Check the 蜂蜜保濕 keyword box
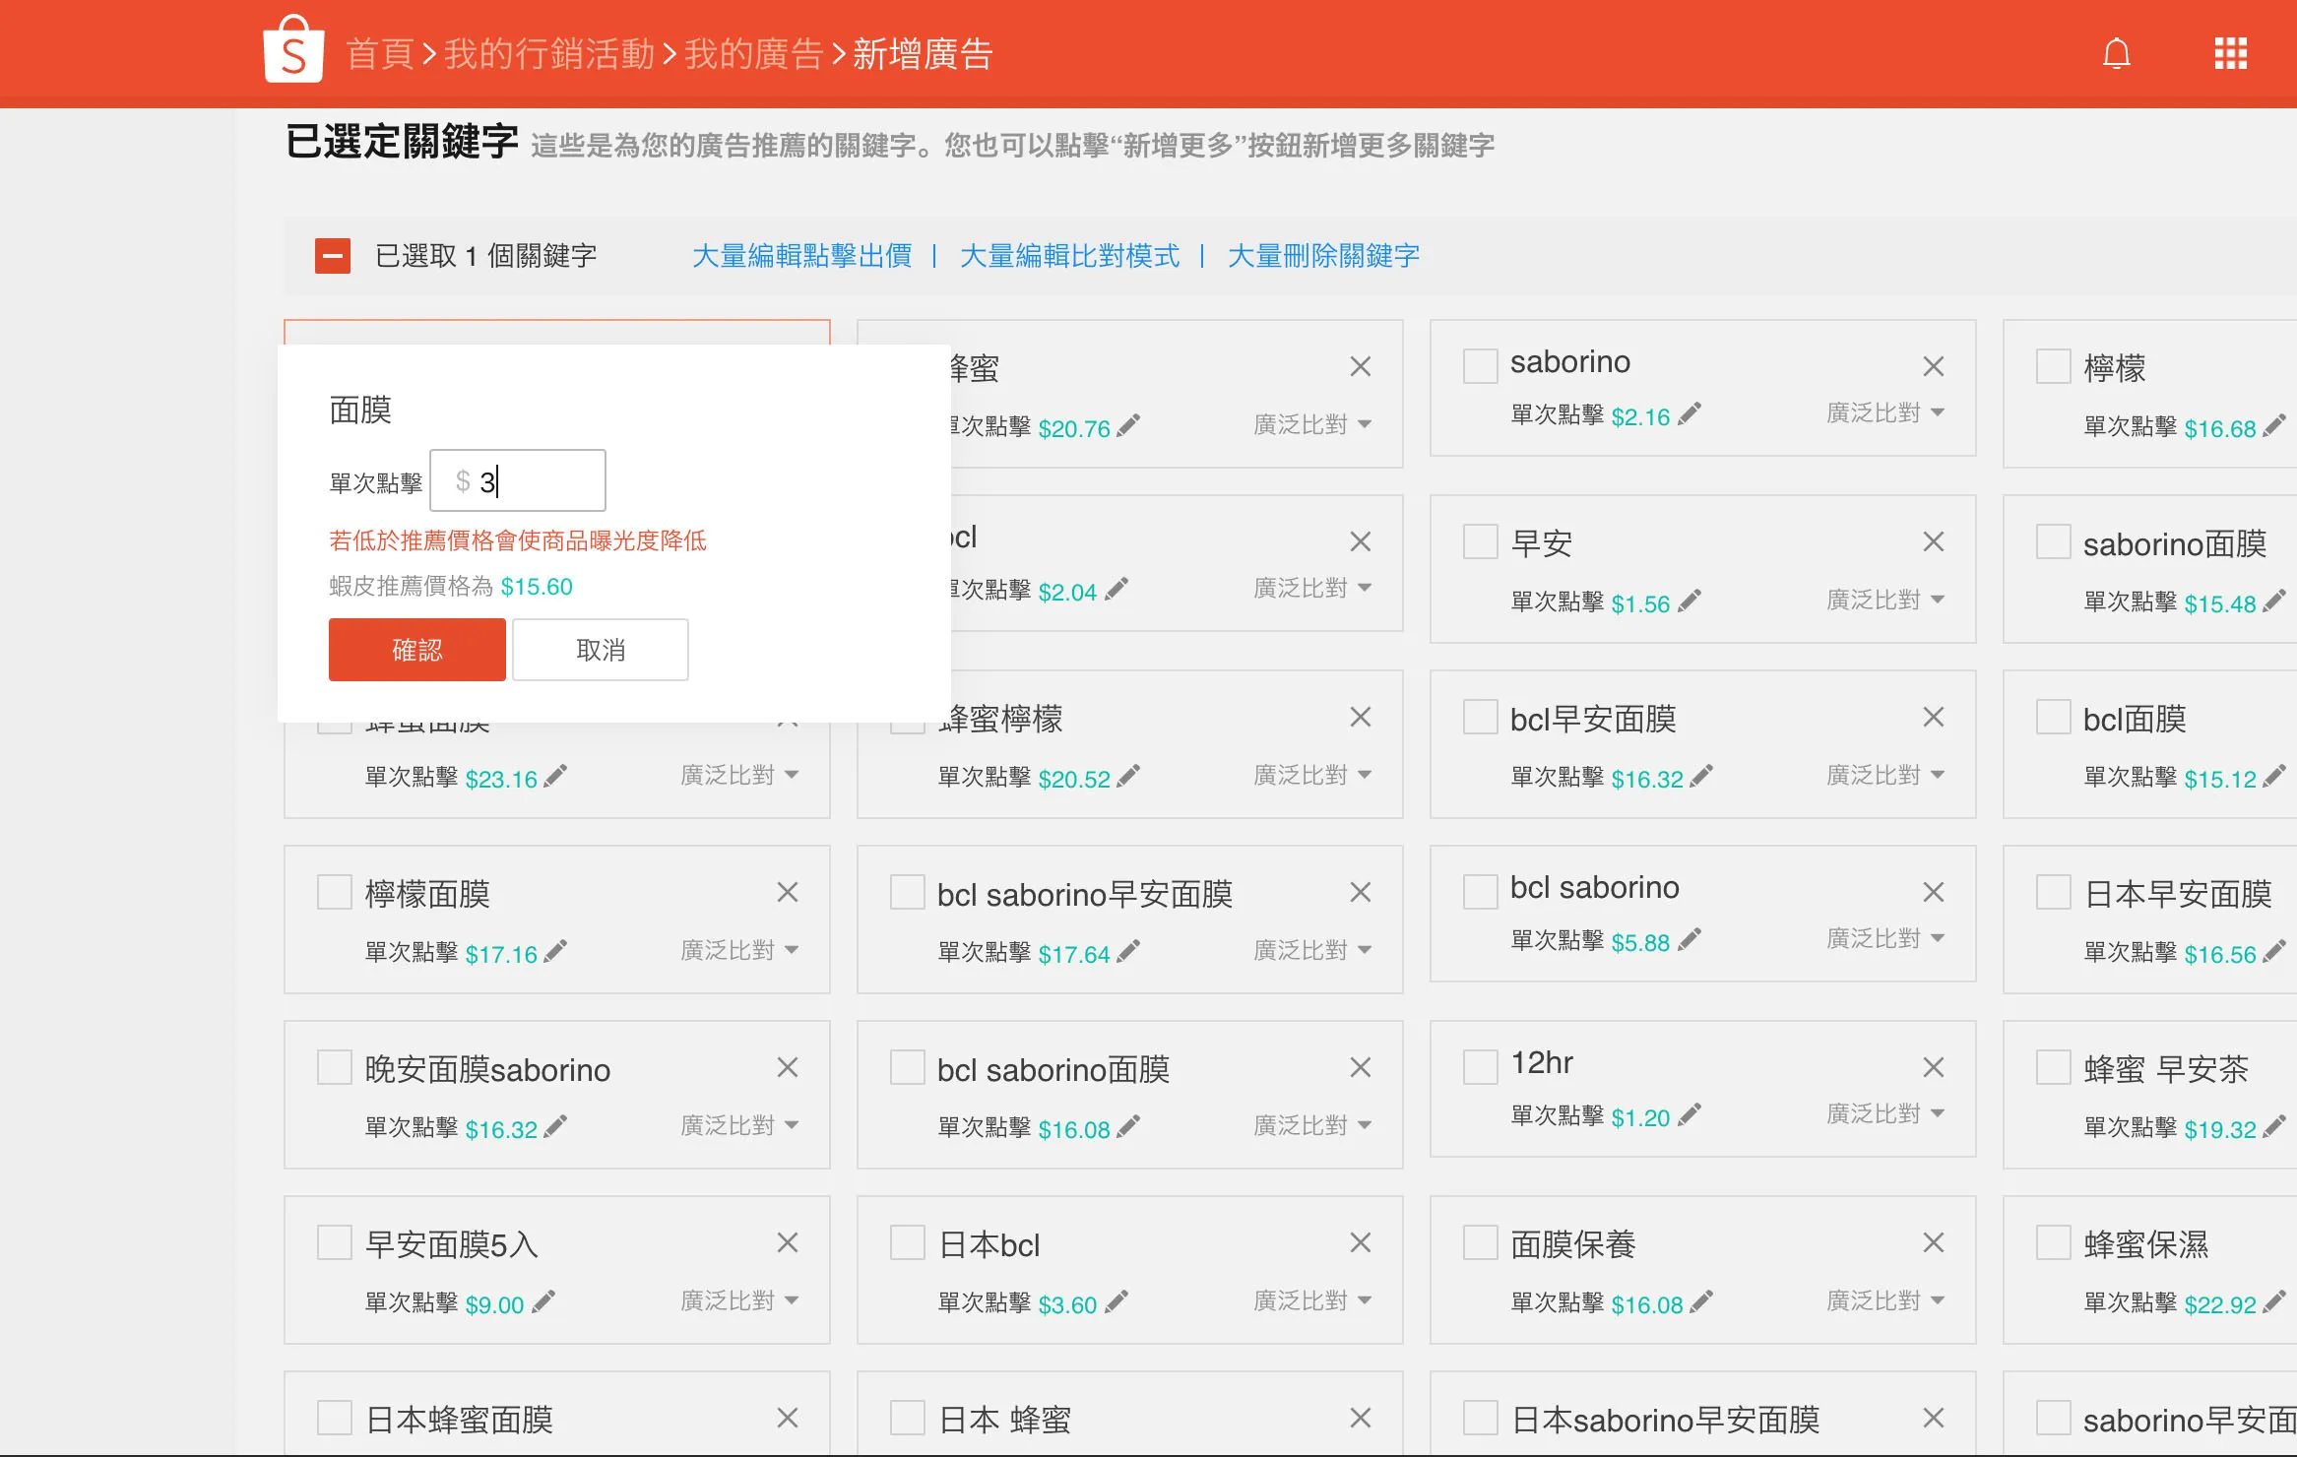Screen dimensions: 2297x1457 click(x=2053, y=1242)
